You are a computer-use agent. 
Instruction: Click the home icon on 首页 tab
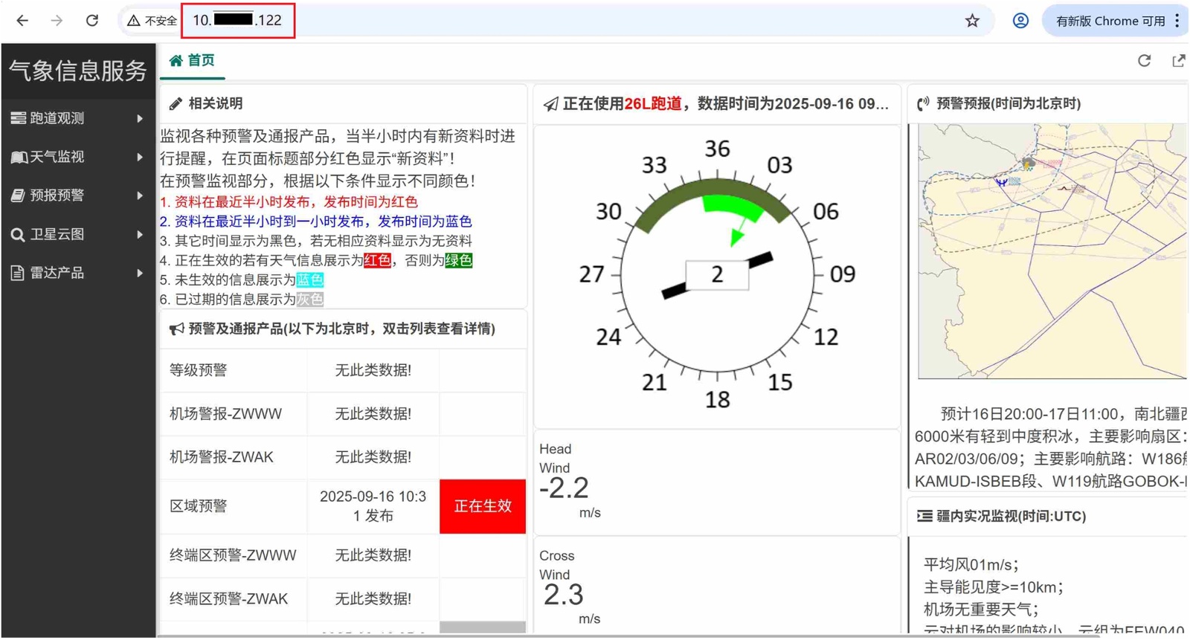tap(176, 61)
